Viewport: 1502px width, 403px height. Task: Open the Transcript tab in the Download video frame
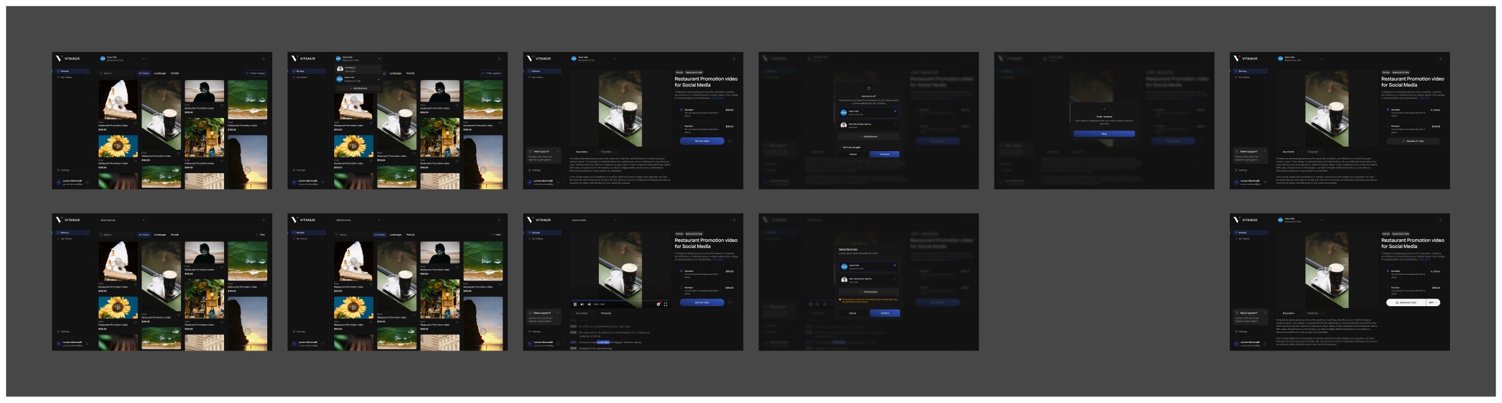[x=1312, y=313]
